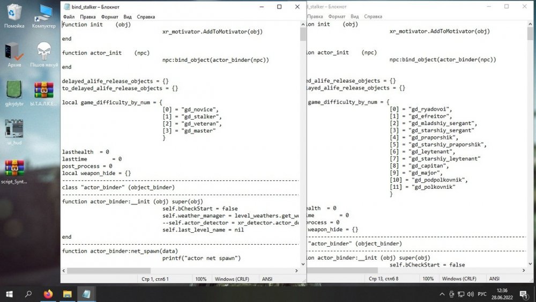Click "gd_novice" line in left Notepad
Viewport: 536px width, 302px height.
pos(190,109)
